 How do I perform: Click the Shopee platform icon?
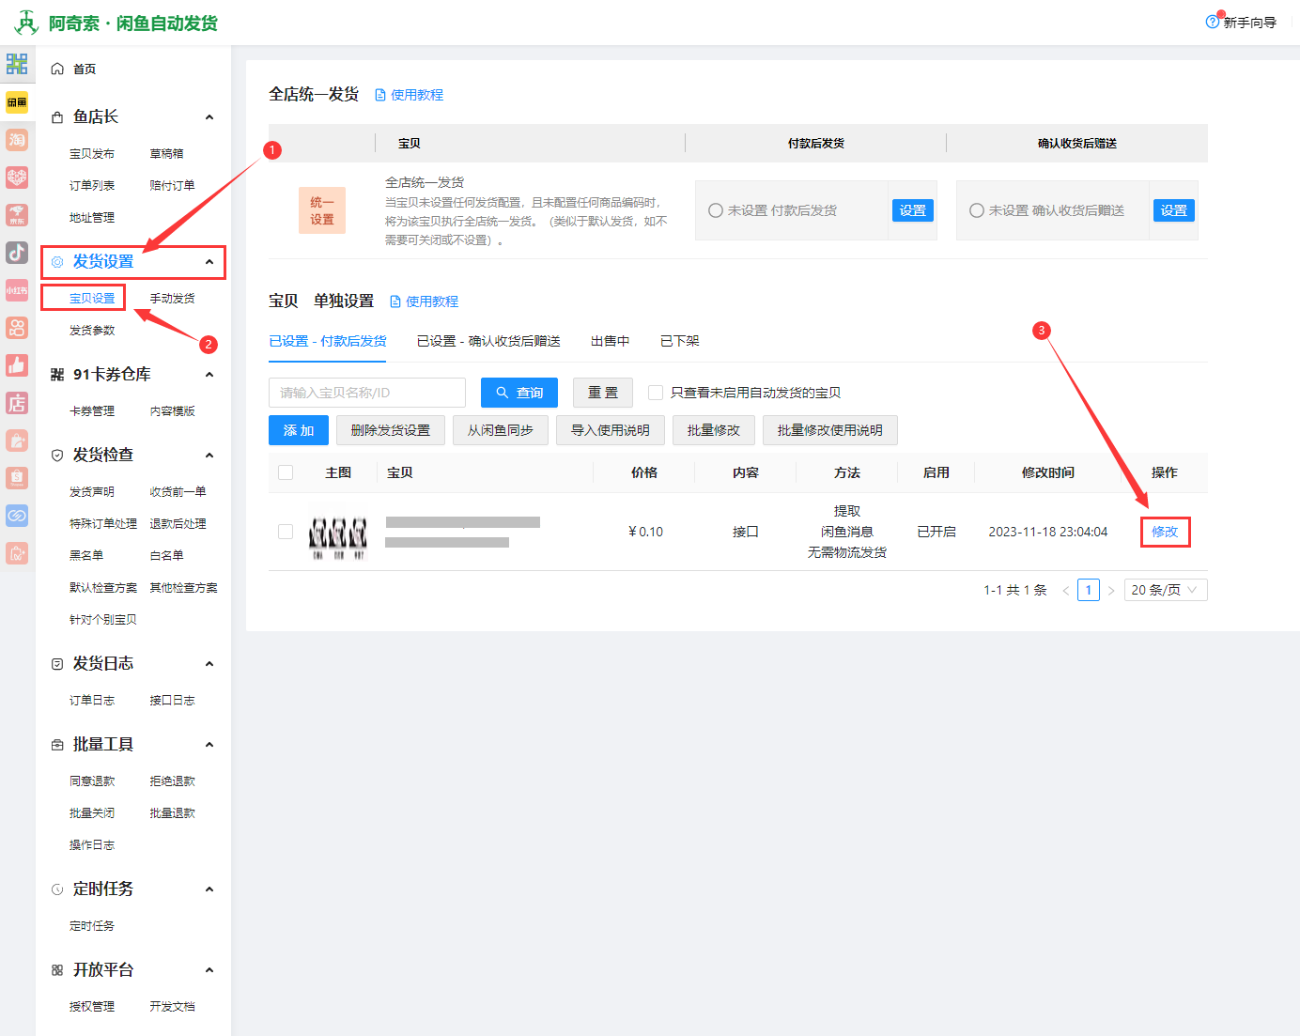pos(17,478)
